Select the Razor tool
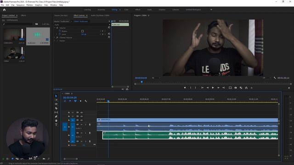The width and height of the screenshot is (294, 165). point(56,108)
